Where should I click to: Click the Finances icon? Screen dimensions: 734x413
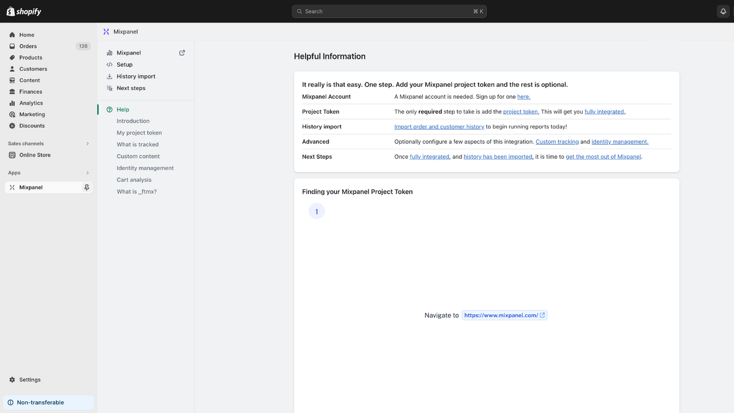(12, 92)
